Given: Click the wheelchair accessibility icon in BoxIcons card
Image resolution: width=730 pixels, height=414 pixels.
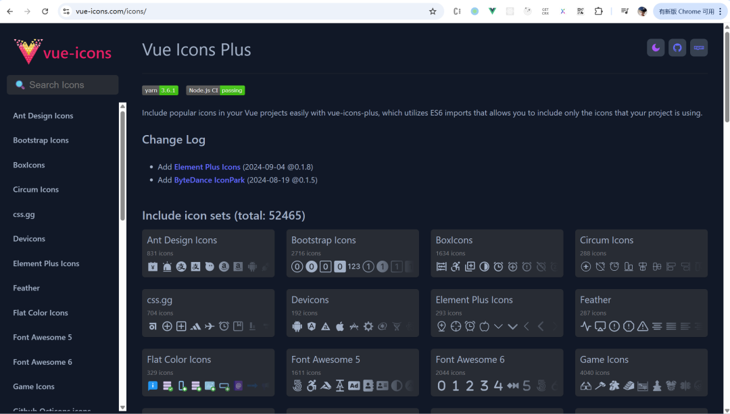Looking at the screenshot, I should tap(456, 267).
